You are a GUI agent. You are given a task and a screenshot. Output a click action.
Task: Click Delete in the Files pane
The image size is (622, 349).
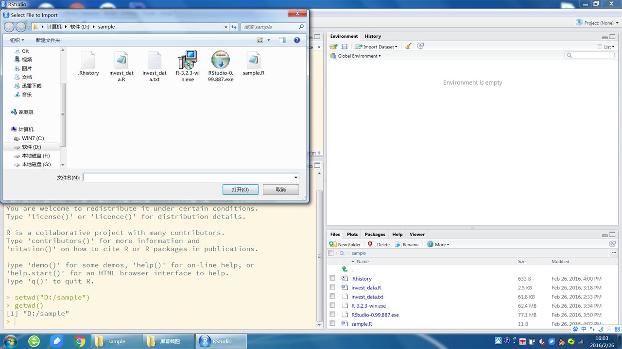pos(379,244)
